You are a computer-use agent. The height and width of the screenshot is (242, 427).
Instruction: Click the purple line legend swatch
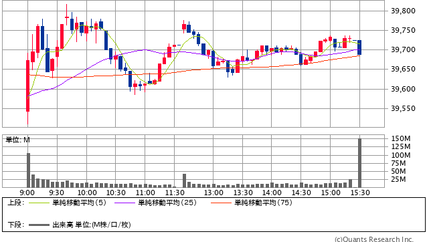tap(124, 203)
